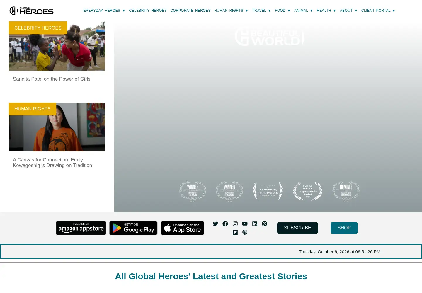Expand the Client Portal submenu

pos(378,11)
